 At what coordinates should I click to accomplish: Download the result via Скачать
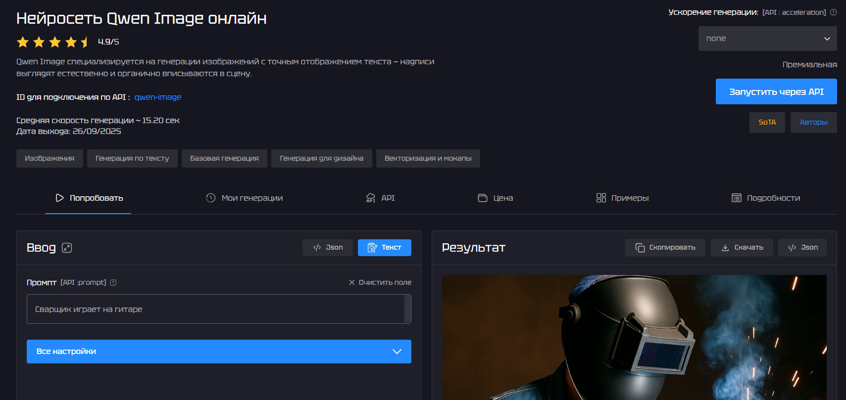click(x=742, y=248)
